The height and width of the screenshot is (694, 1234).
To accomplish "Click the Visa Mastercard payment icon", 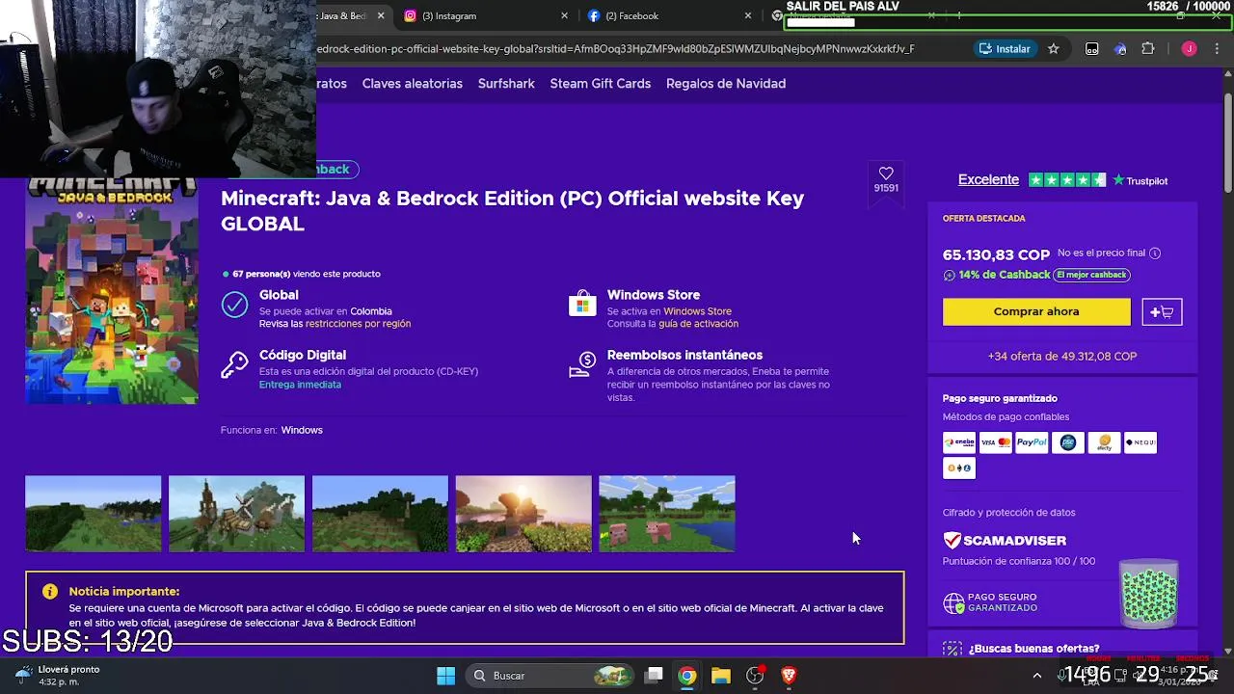I will click(x=996, y=442).
